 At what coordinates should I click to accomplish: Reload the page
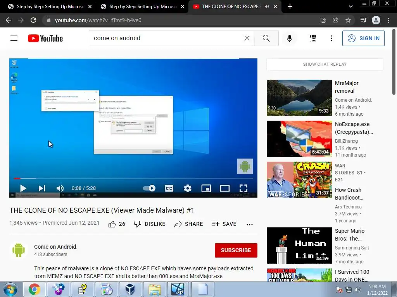click(33, 20)
